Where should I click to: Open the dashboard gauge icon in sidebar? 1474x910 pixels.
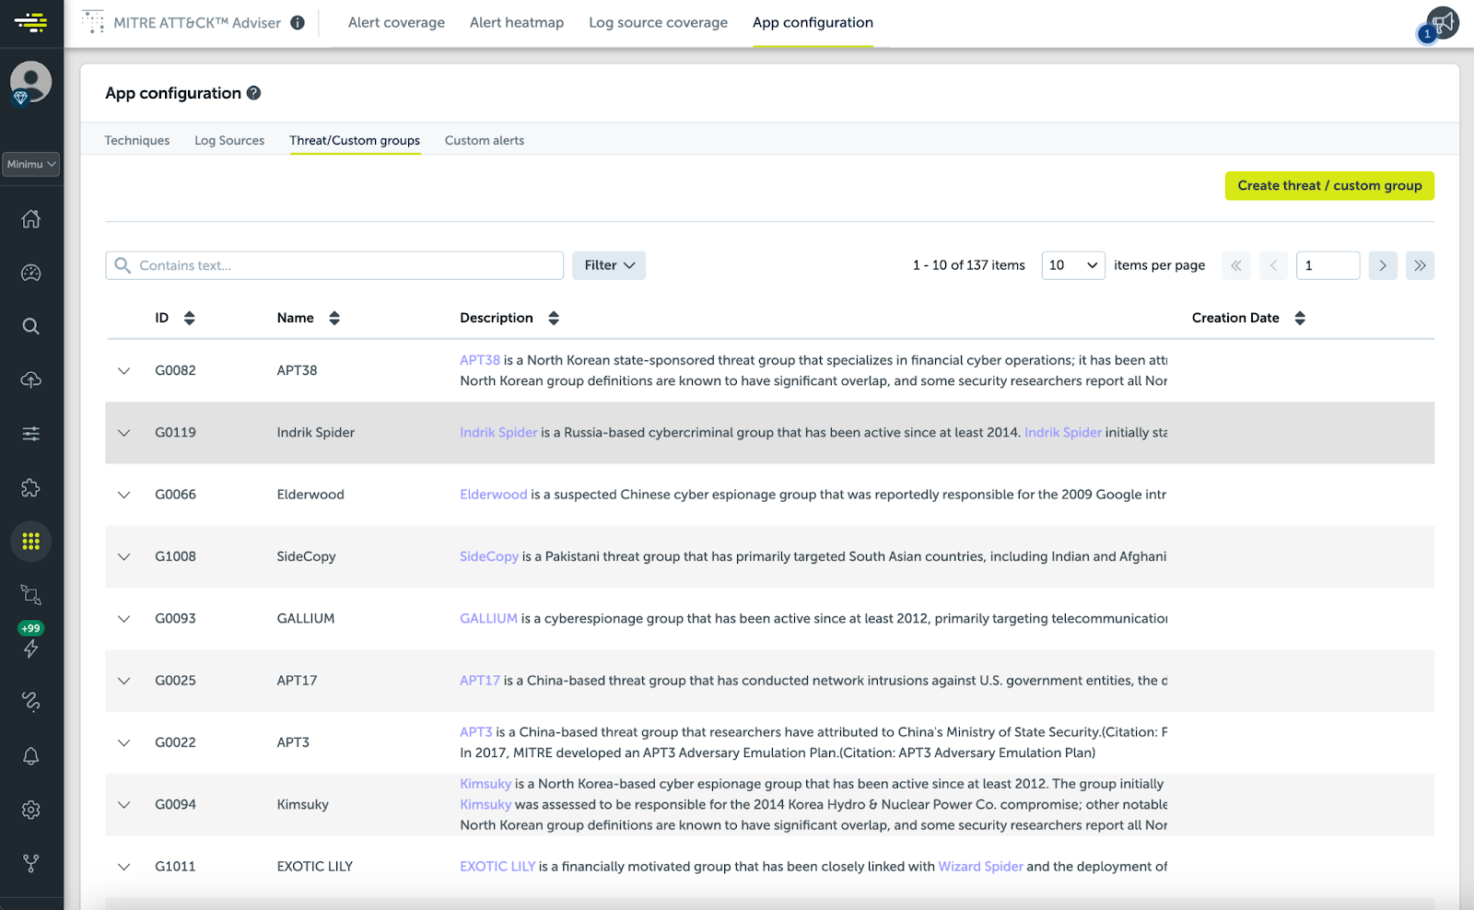click(x=31, y=273)
